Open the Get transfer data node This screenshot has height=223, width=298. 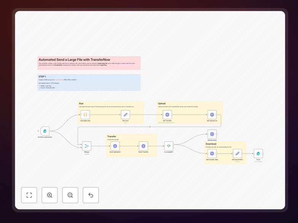(212, 154)
